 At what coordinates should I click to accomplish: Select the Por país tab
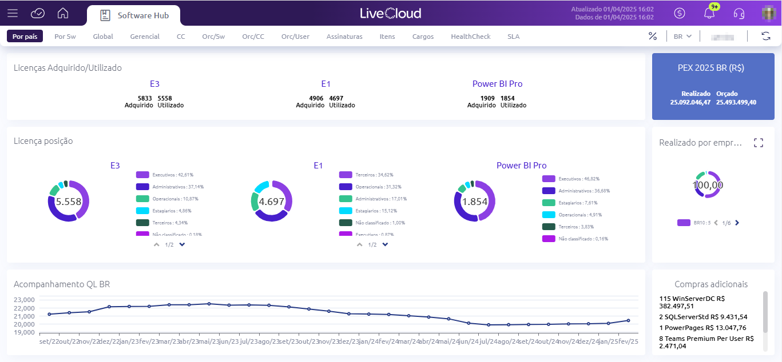[x=25, y=36]
